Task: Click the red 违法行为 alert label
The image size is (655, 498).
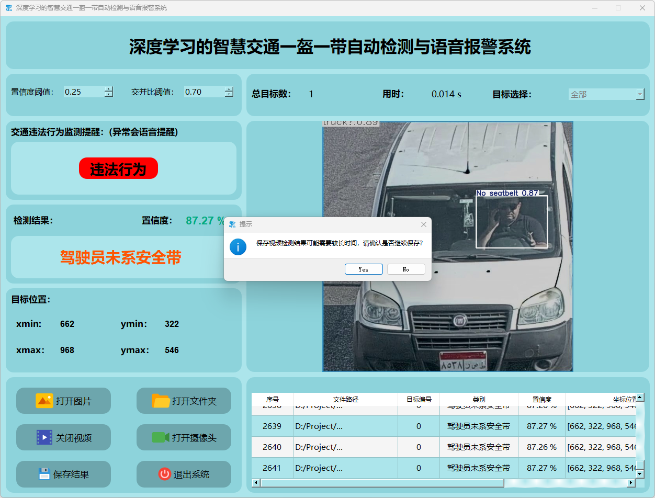Action: click(x=118, y=168)
